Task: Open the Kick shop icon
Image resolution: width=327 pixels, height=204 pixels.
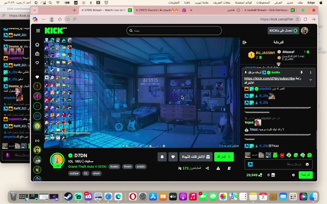Action: pos(273,175)
